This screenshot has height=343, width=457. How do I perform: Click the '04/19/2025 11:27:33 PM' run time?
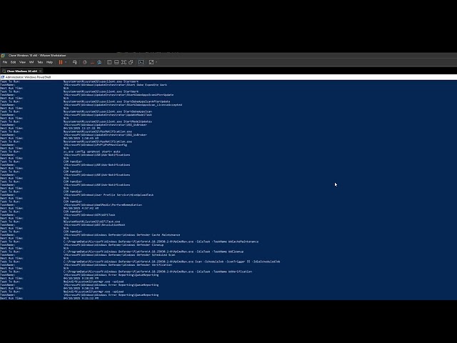click(x=82, y=128)
